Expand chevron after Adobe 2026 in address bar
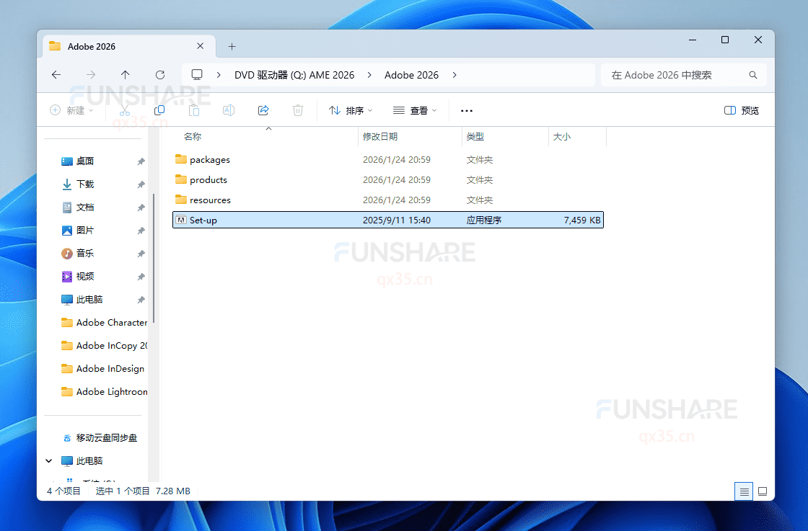The image size is (808, 531). [454, 75]
